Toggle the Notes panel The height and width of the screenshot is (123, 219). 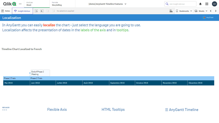tap(6, 11)
